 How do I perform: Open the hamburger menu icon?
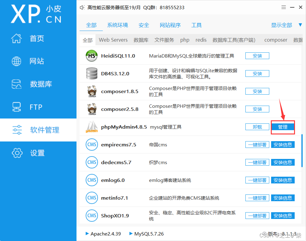(284, 7)
